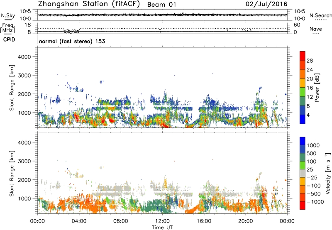This screenshot has width=332, height=230.
Task: Click the 'Velocity [m s-1]' colorbar title
Action: 328,173
